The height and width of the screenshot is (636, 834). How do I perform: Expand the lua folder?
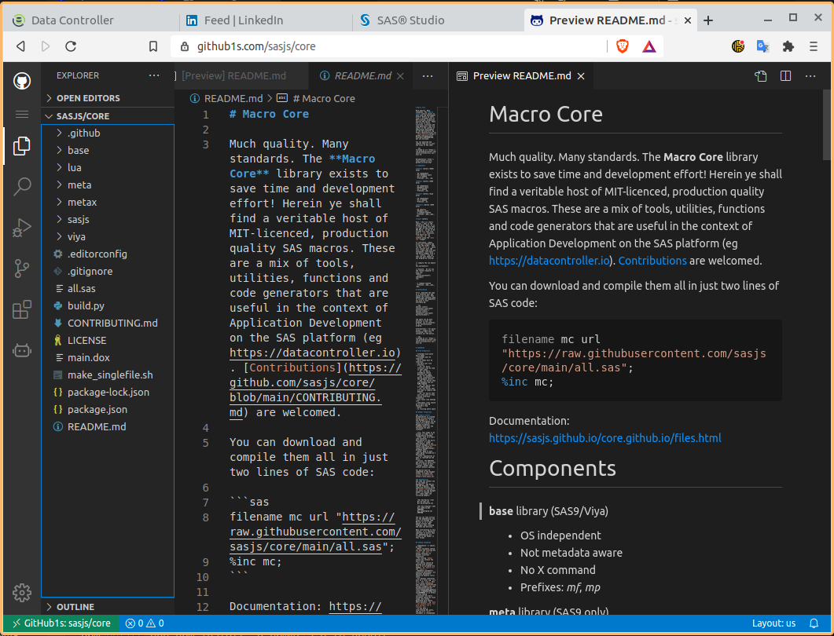[108, 168]
